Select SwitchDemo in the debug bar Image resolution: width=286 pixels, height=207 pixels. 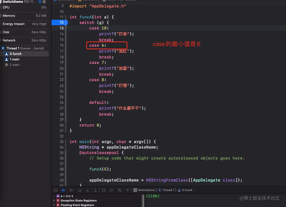pos(144,190)
